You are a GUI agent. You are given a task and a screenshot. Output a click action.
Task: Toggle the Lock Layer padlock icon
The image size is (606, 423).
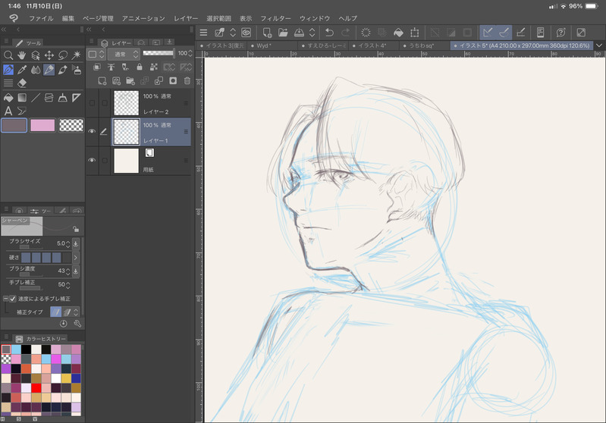pyautogui.click(x=139, y=67)
